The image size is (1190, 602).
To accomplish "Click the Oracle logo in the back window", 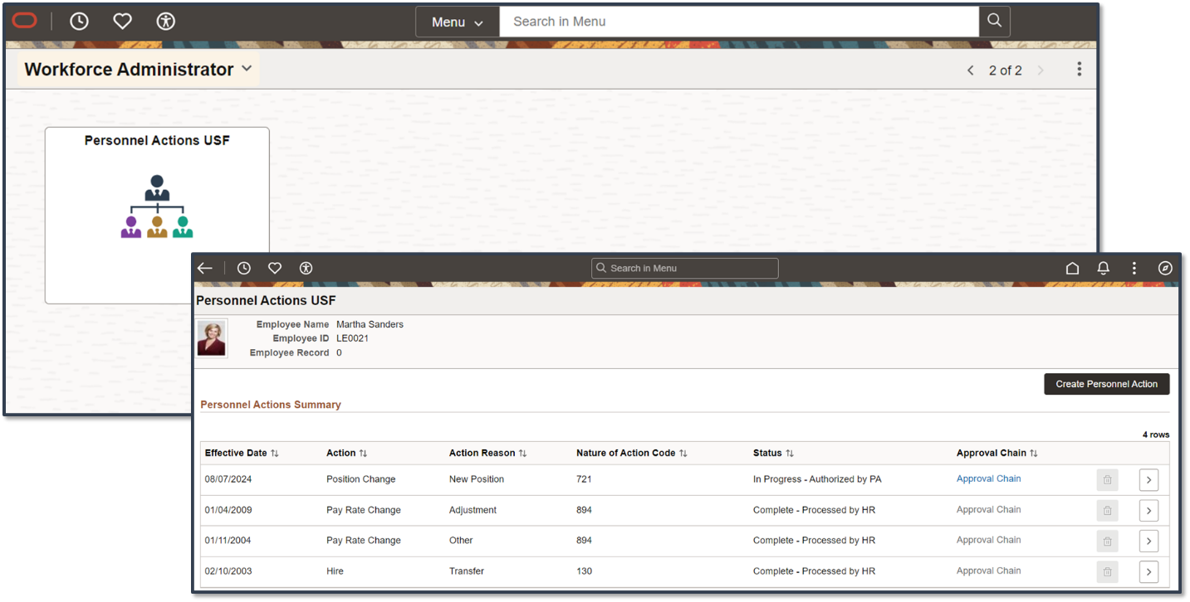I will (x=25, y=22).
